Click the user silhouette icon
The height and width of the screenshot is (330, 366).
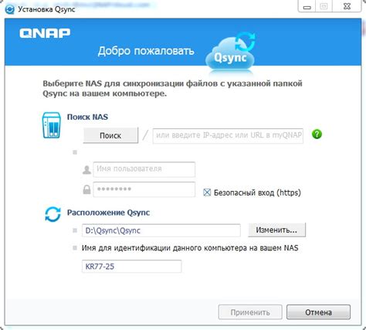pyautogui.click(x=86, y=170)
